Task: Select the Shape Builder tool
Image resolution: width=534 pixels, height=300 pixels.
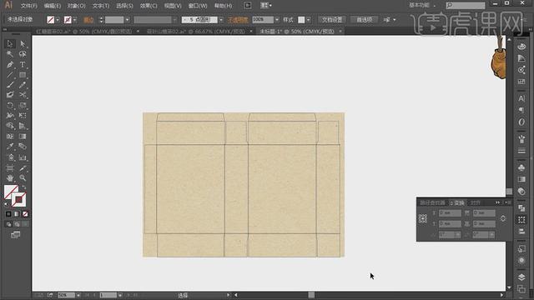Action: pos(10,126)
